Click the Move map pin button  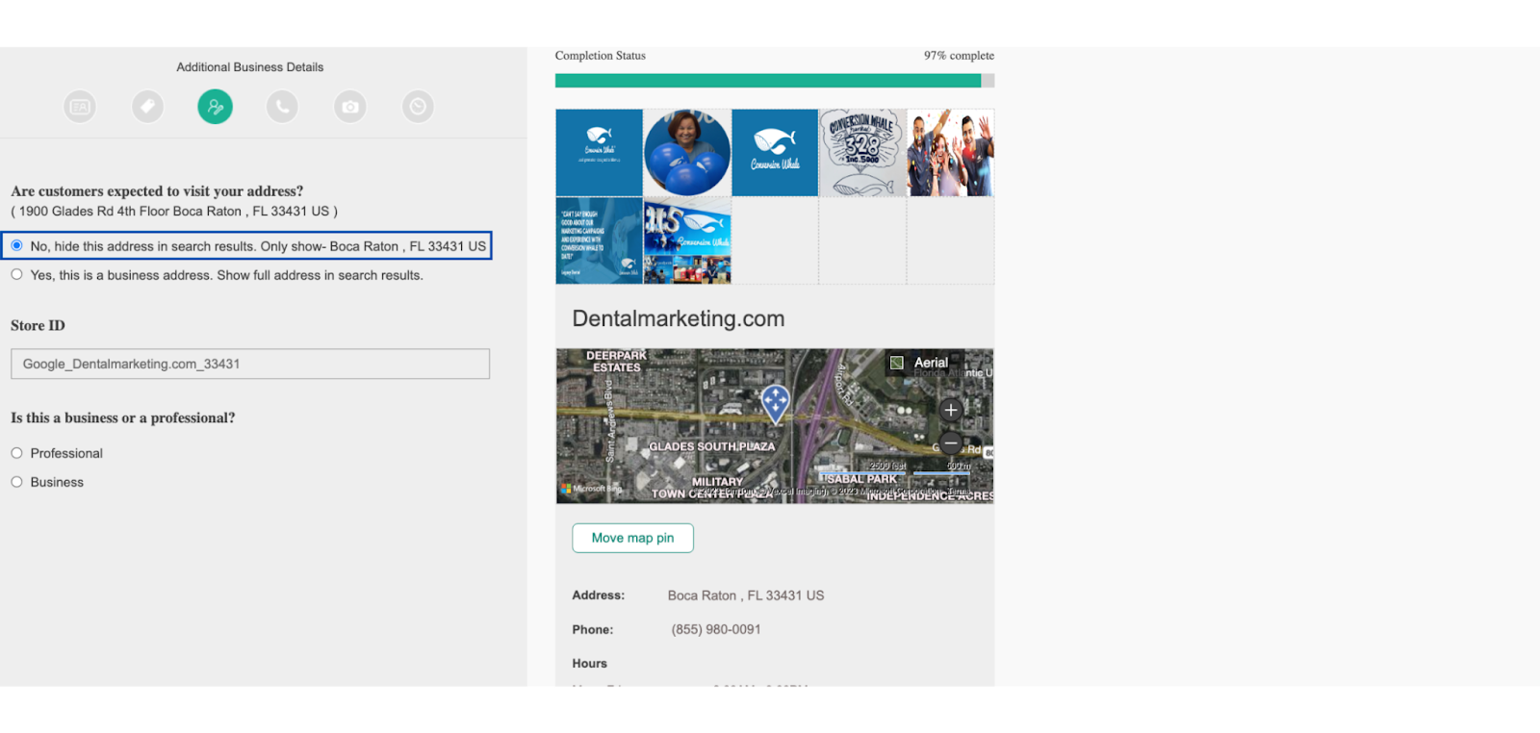pos(632,538)
